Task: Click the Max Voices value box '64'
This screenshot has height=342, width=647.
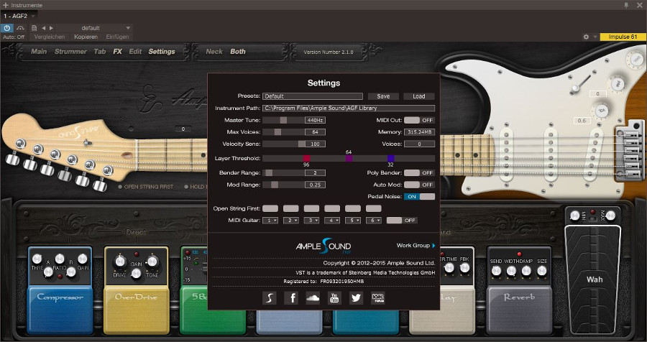Action: click(x=316, y=132)
